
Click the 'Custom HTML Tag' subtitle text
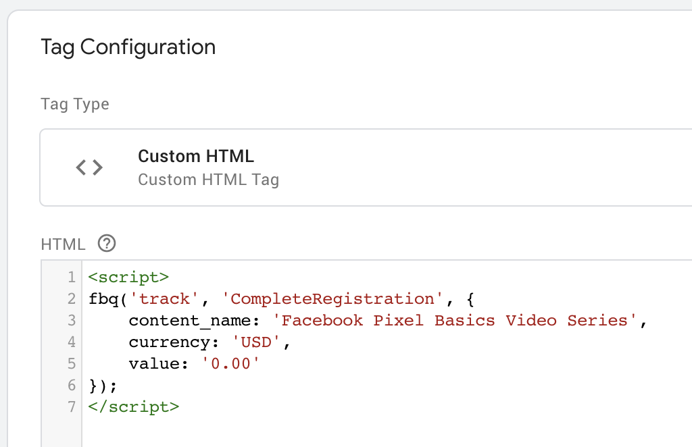208,180
